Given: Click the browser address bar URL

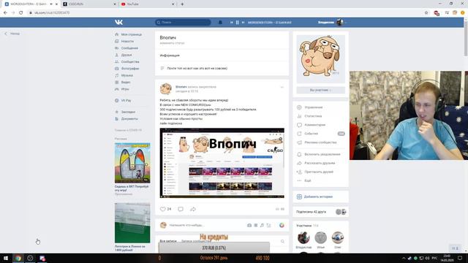Looking at the screenshot, I should (x=52, y=13).
